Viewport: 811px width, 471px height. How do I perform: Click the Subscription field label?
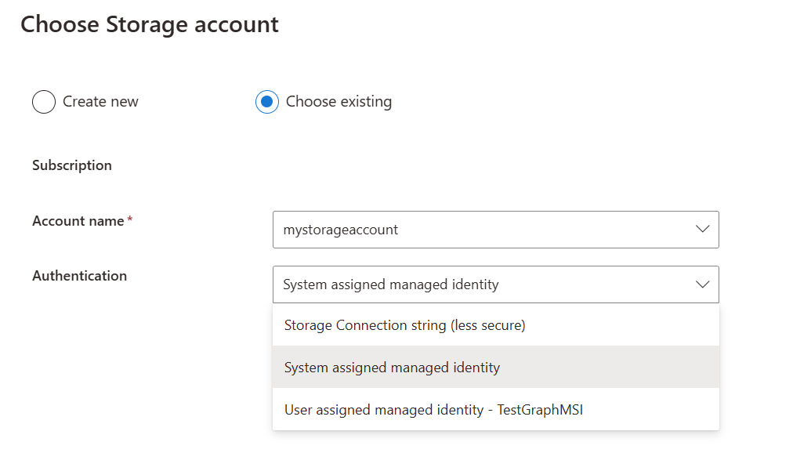click(x=72, y=165)
